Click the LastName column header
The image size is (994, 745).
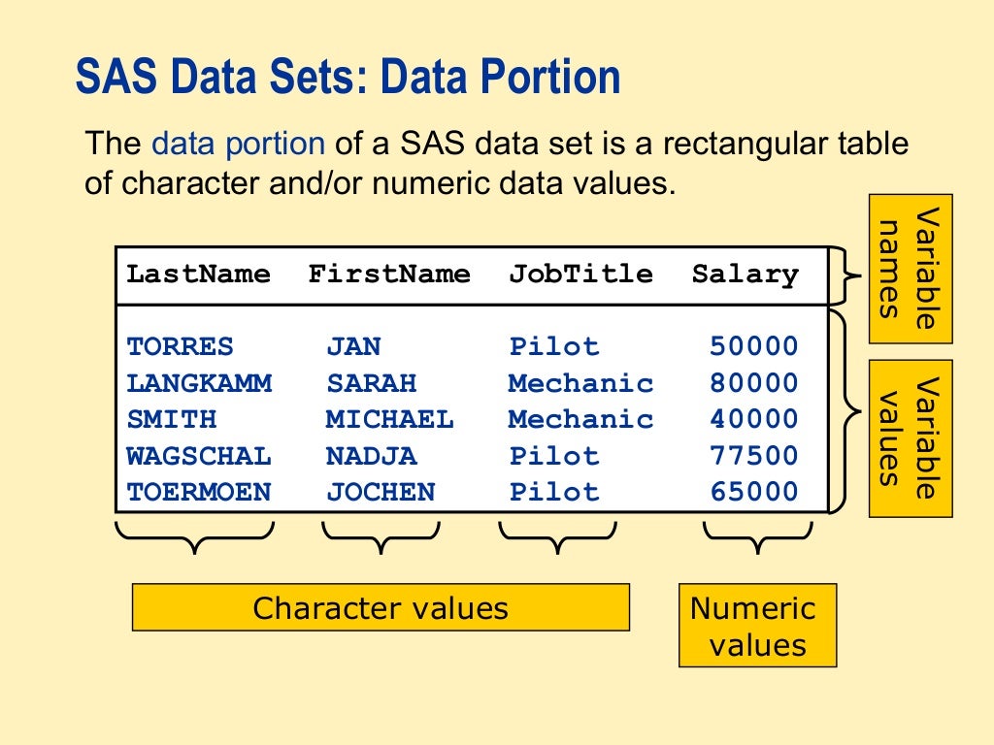pos(198,275)
